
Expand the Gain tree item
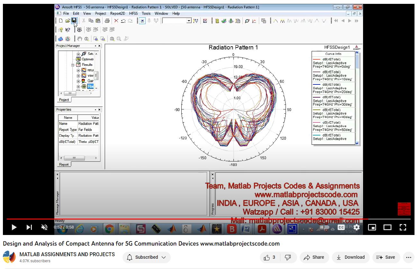(78, 81)
